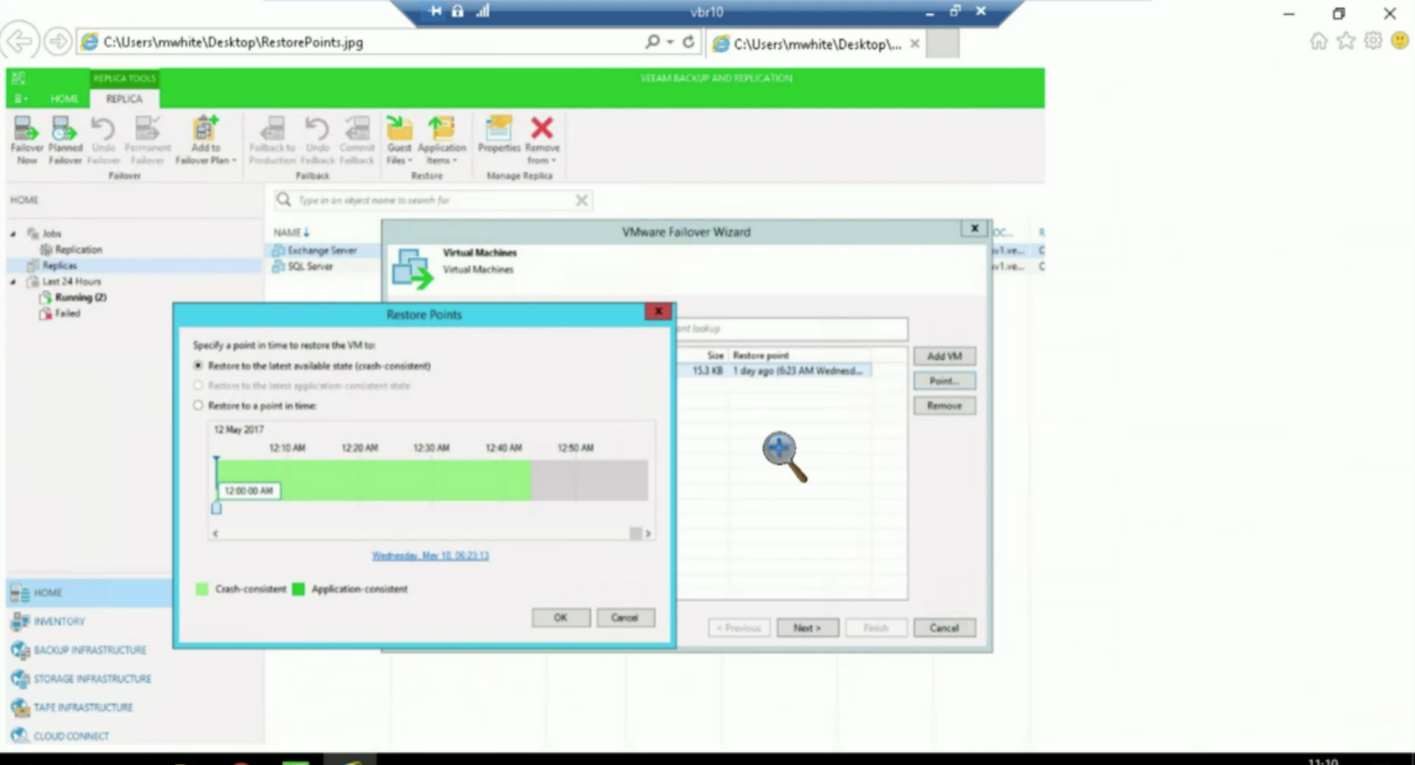This screenshot has height=765, width=1415.
Task: Click the Failover Now ribbon icon
Action: point(27,140)
